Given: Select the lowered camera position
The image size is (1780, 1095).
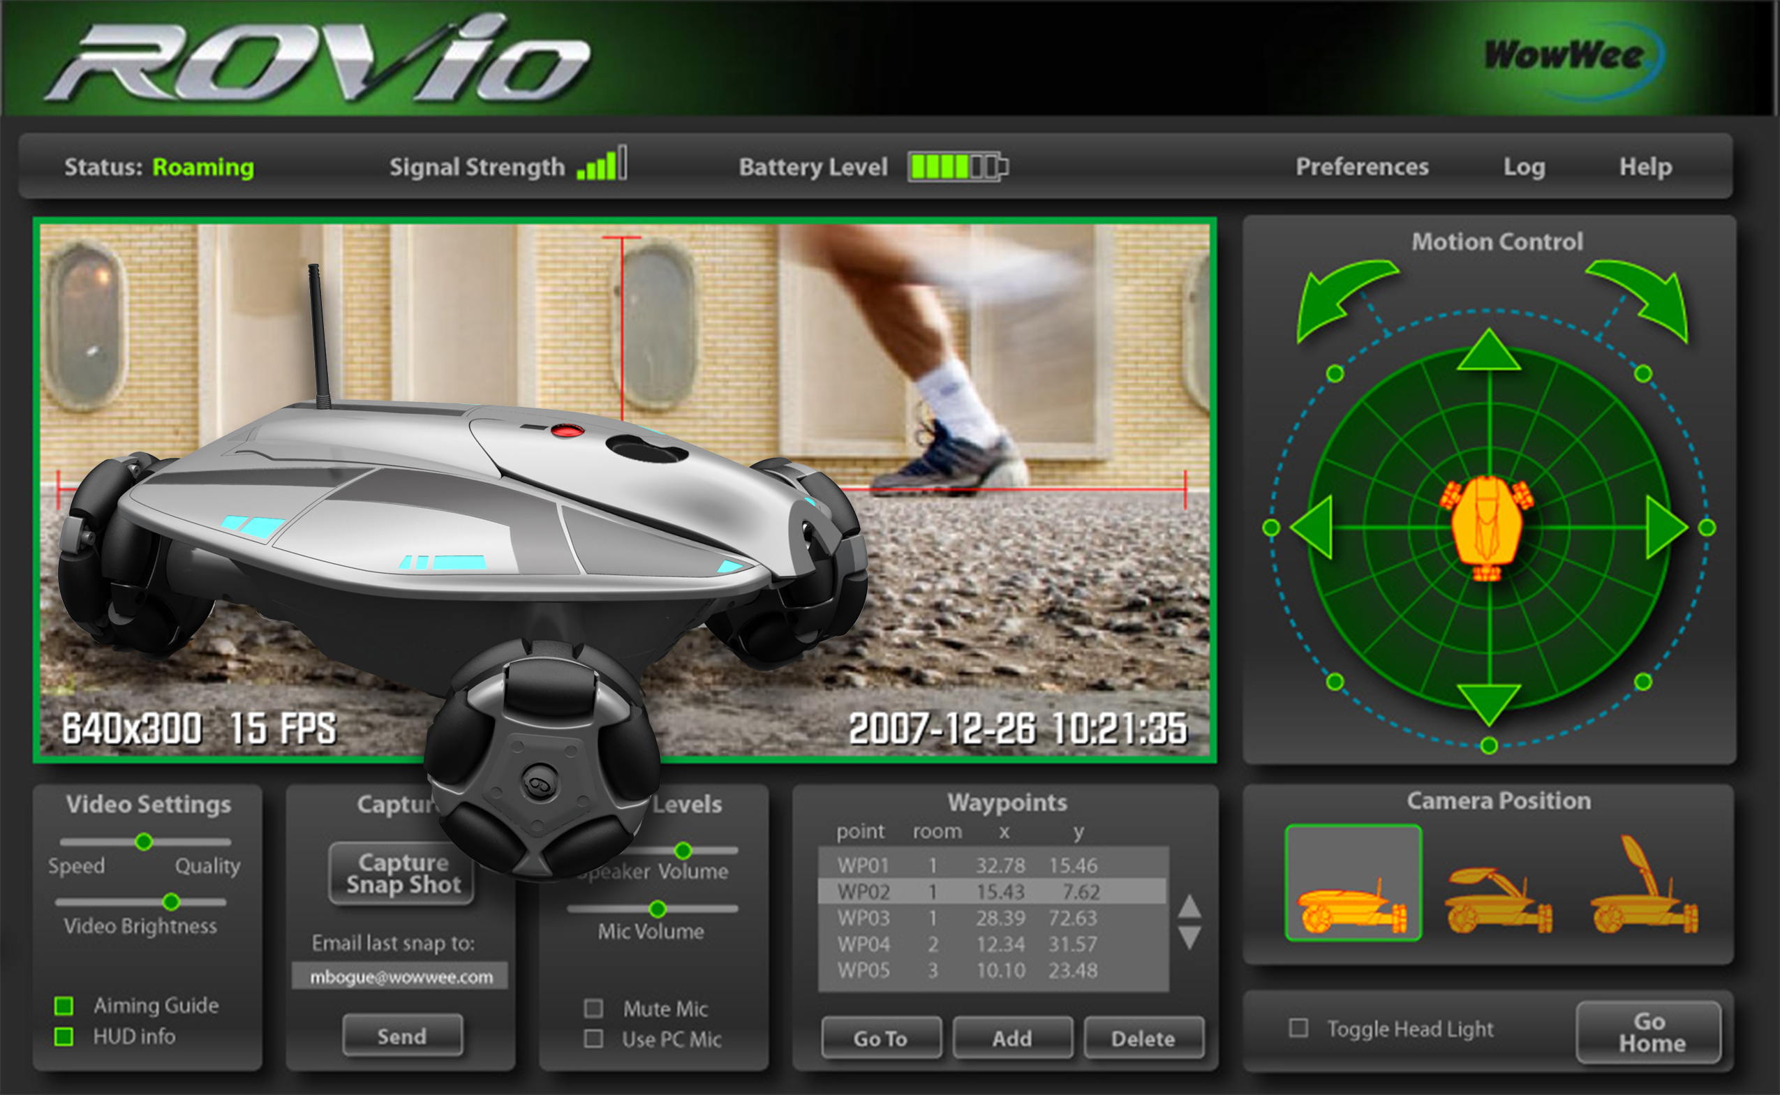Looking at the screenshot, I should pyautogui.click(x=1353, y=882).
